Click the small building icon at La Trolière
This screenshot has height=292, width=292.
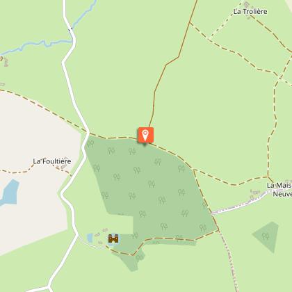click(x=246, y=4)
